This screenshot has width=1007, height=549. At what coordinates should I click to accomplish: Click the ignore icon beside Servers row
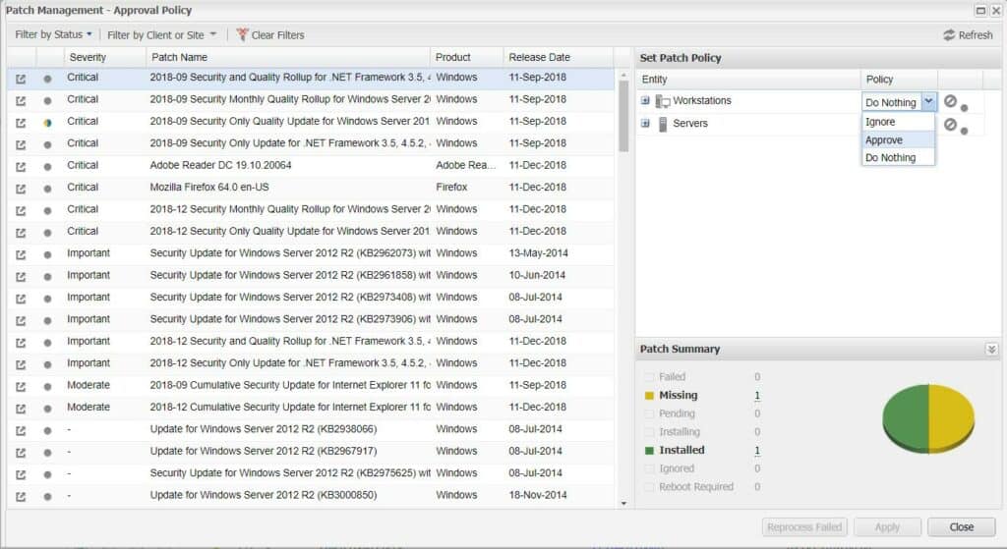(x=951, y=125)
